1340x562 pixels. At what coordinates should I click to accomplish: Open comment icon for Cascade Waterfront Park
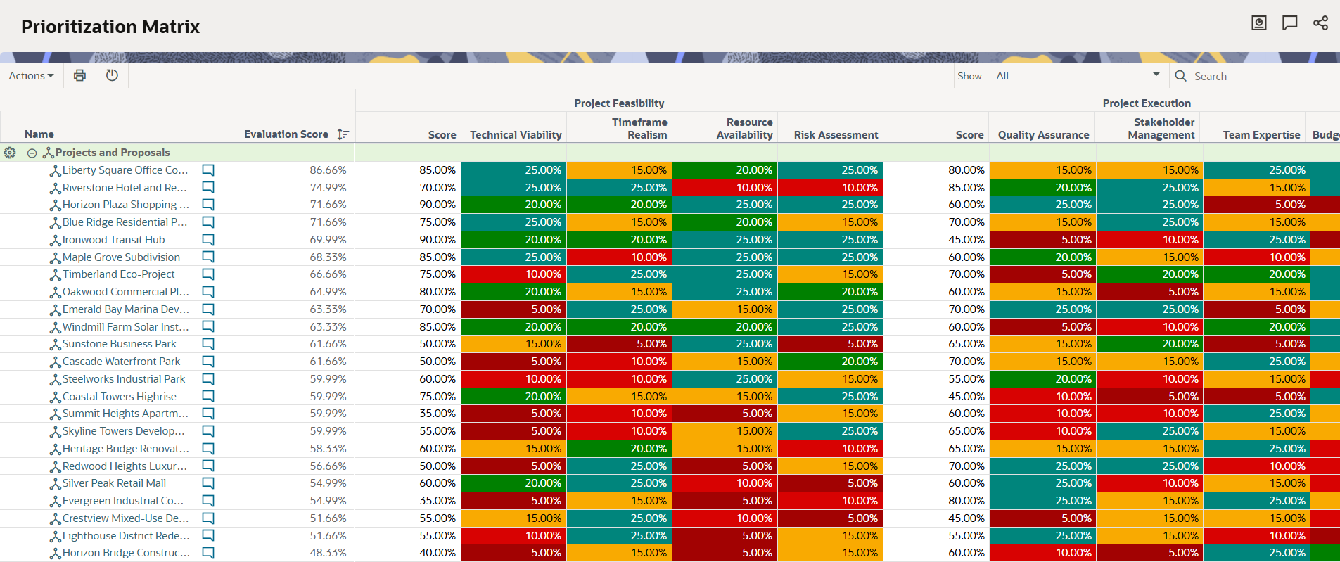pos(208,362)
